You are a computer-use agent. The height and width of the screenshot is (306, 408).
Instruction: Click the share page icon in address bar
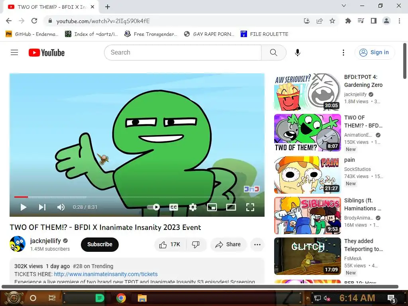point(320,21)
